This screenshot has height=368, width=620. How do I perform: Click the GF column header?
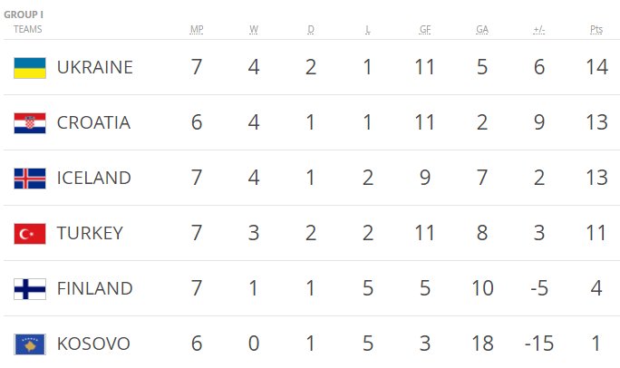coord(425,29)
